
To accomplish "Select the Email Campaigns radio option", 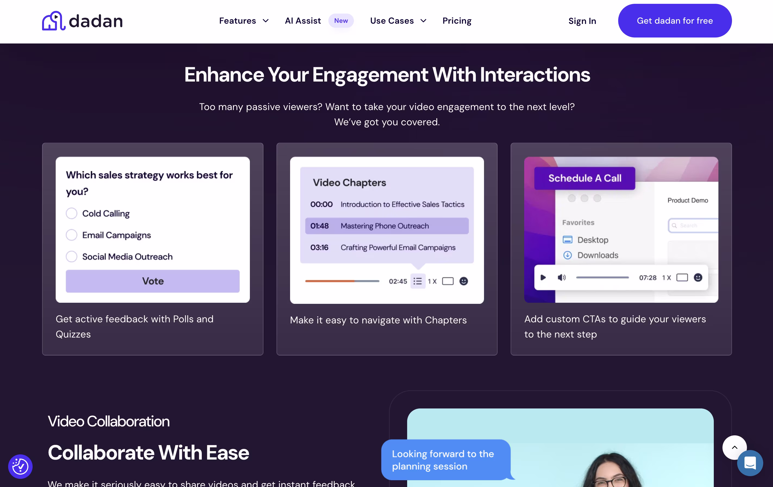I will point(72,235).
